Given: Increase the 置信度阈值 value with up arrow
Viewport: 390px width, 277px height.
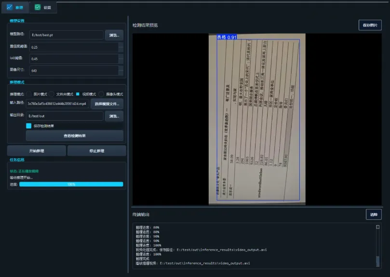Looking at the screenshot, I should (x=121, y=45).
